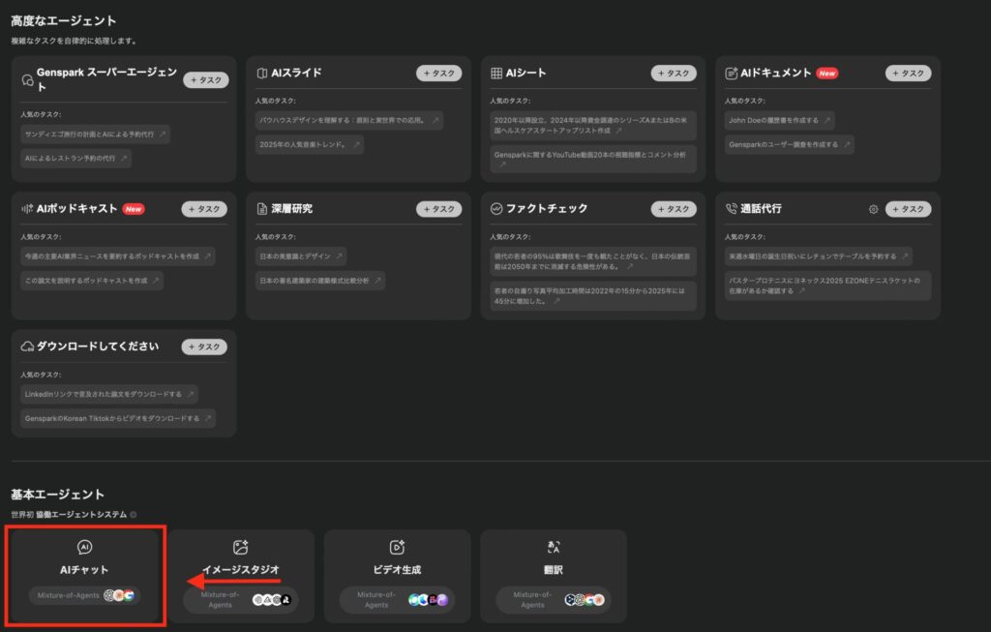Select 若者の自撮り写真平均加工時間 fact-check task
Image resolution: width=991 pixels, height=632 pixels.
pos(593,296)
